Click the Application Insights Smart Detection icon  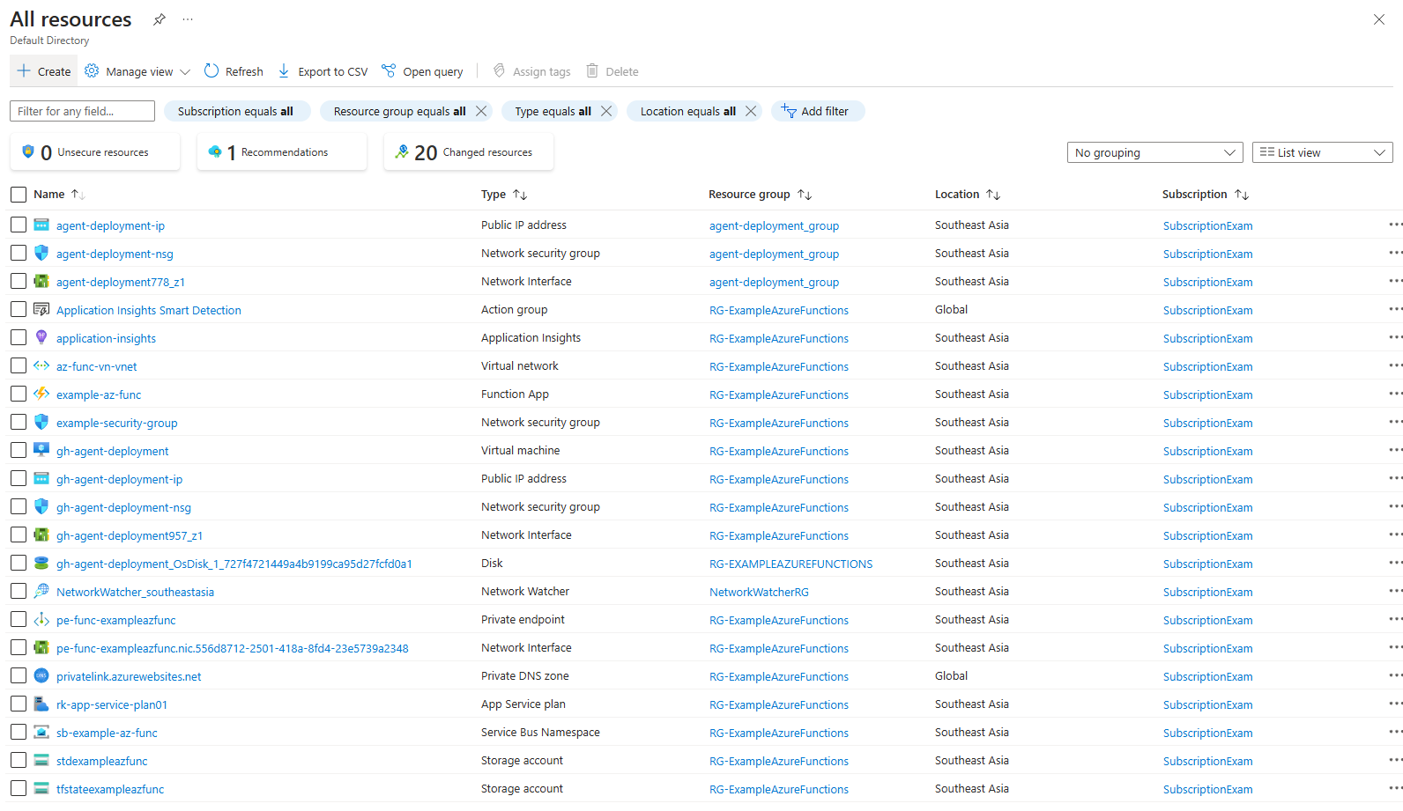click(x=41, y=309)
